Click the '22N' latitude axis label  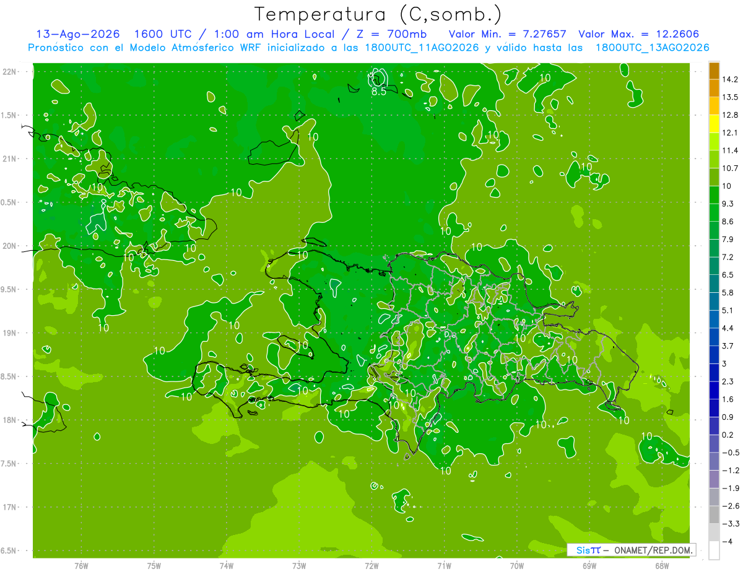[x=11, y=72]
